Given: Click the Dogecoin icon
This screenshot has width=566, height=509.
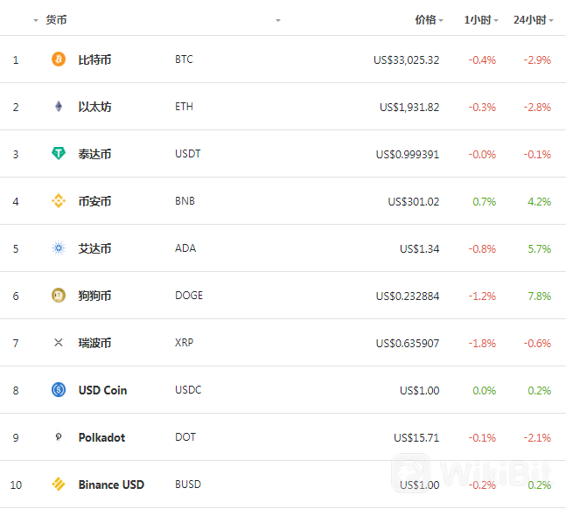Looking at the screenshot, I should 59,296.
